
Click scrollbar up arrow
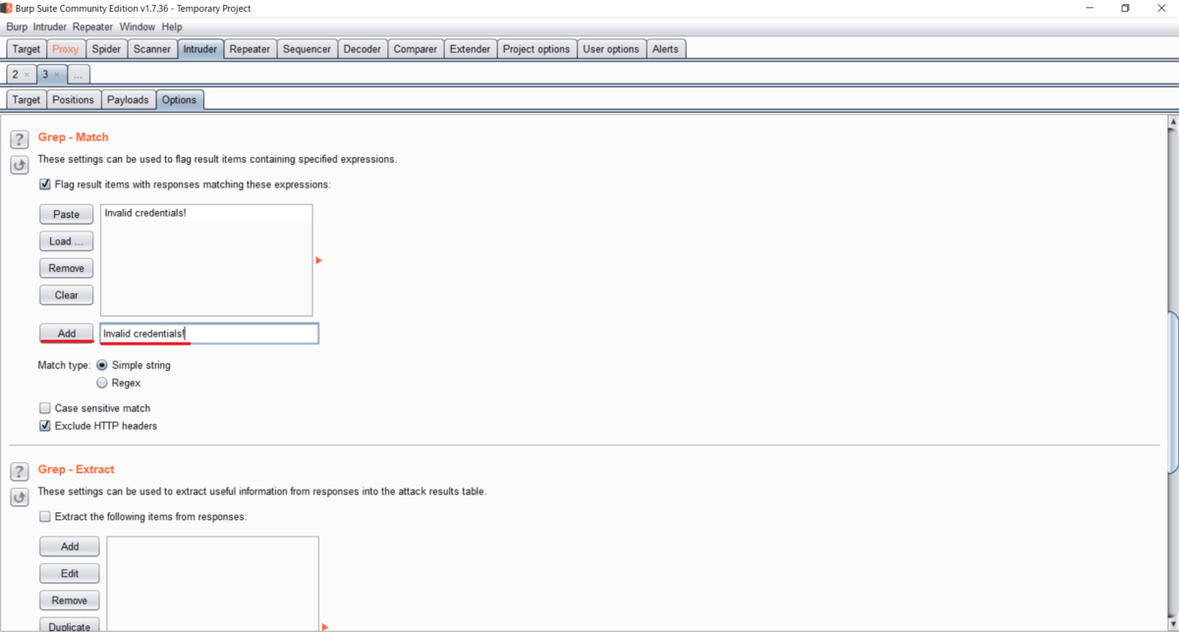pyautogui.click(x=1172, y=122)
